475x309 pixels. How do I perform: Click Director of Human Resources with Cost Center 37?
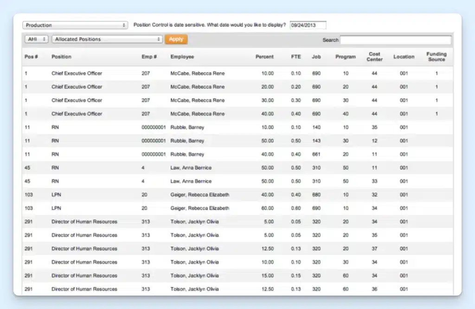(x=84, y=249)
